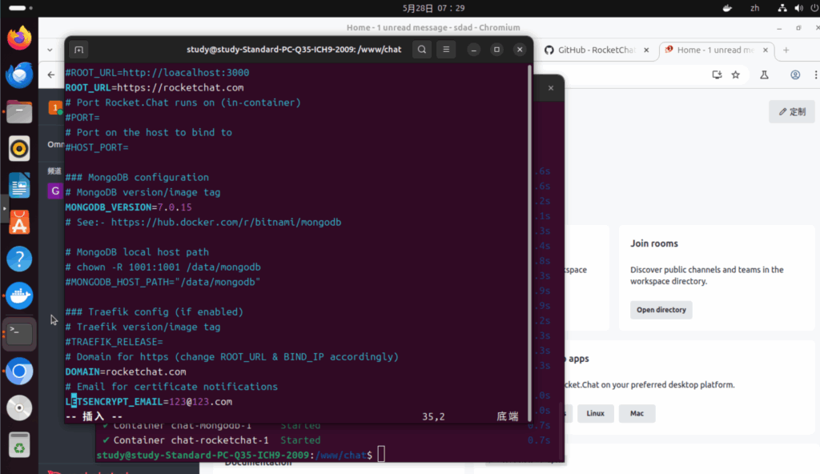Screen dimensions: 820x474
Task: Click the #MONGODB_HOST_PATH="/data/mongodb" line
Action: (x=163, y=282)
